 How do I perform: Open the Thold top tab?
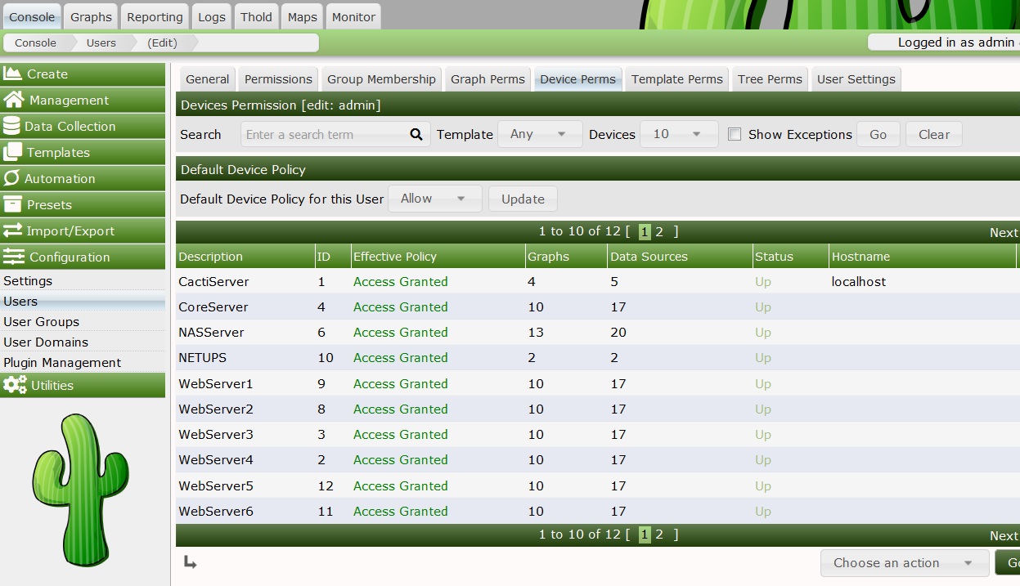(x=256, y=16)
